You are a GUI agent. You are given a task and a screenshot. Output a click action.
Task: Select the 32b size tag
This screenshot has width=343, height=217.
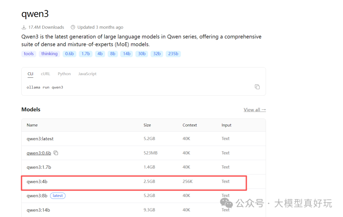157,54
